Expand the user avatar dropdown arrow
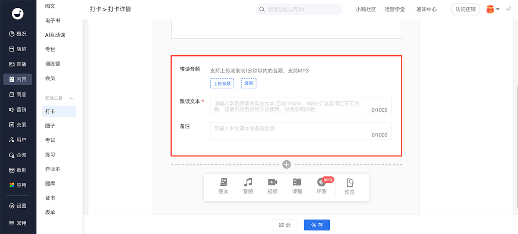518x234 pixels. (x=498, y=9)
